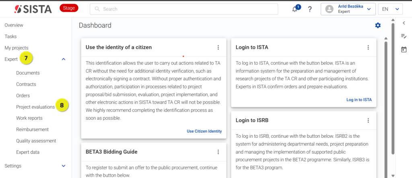Open the notifications bell icon

295,9
